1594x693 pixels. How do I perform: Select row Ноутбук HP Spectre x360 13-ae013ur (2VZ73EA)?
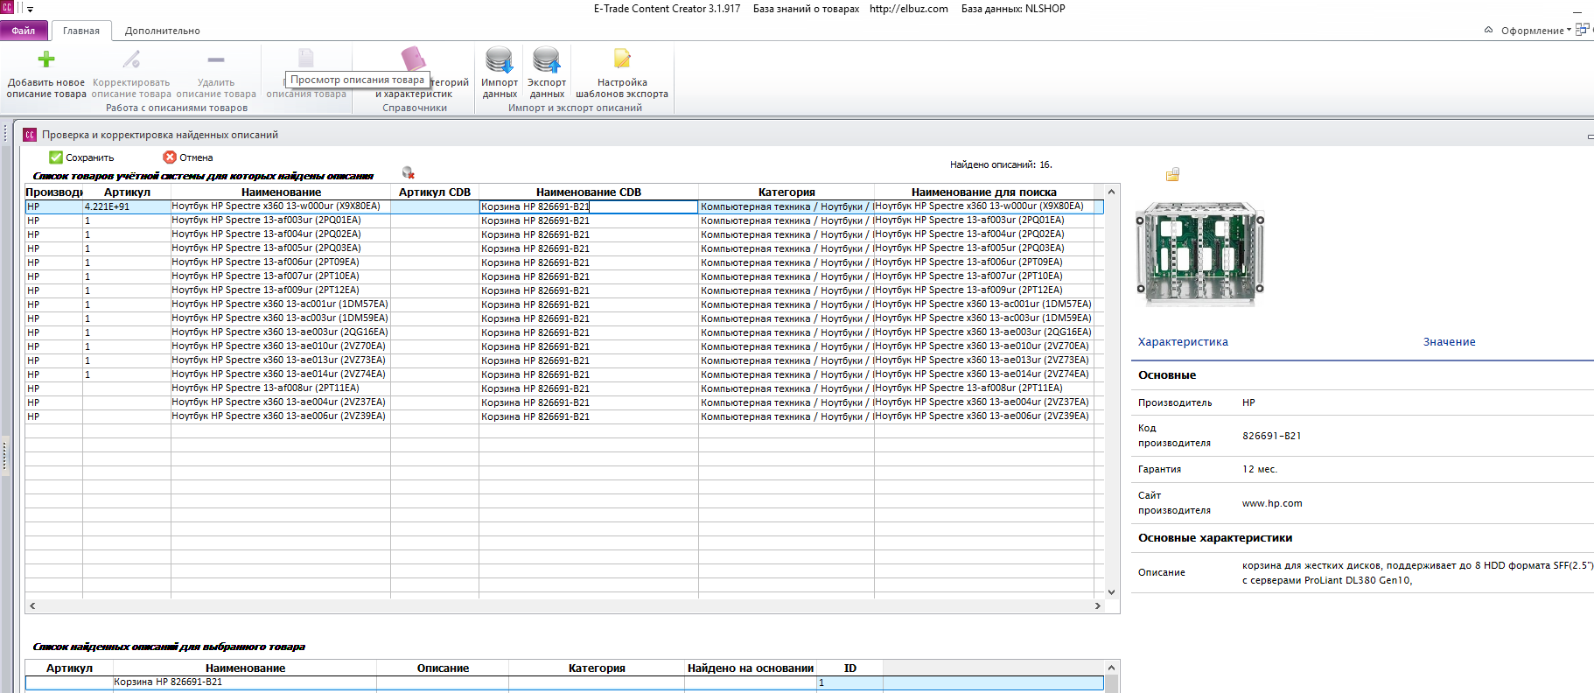[x=564, y=360]
